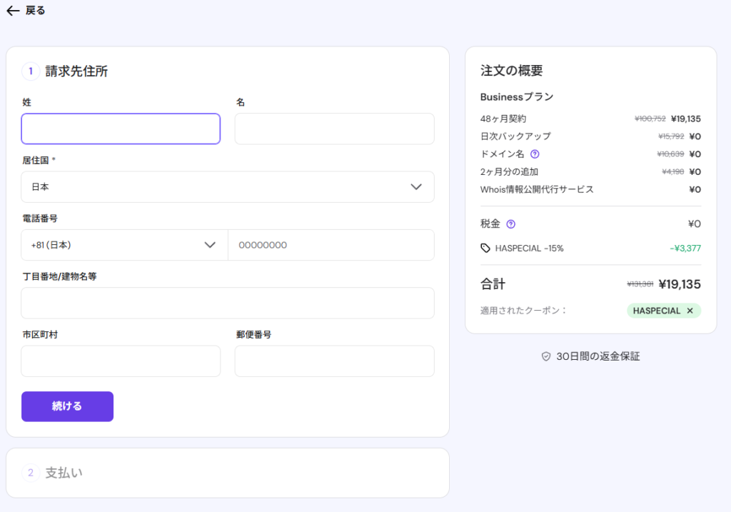
Task: Select the 丁目番地/建物名等 address field
Action: pos(228,303)
